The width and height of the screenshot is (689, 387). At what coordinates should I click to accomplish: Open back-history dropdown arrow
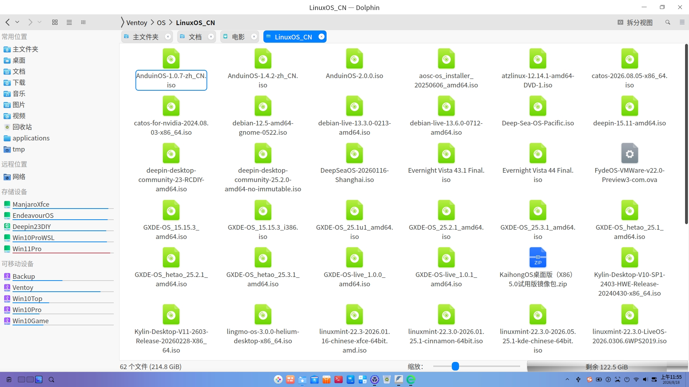(x=17, y=22)
